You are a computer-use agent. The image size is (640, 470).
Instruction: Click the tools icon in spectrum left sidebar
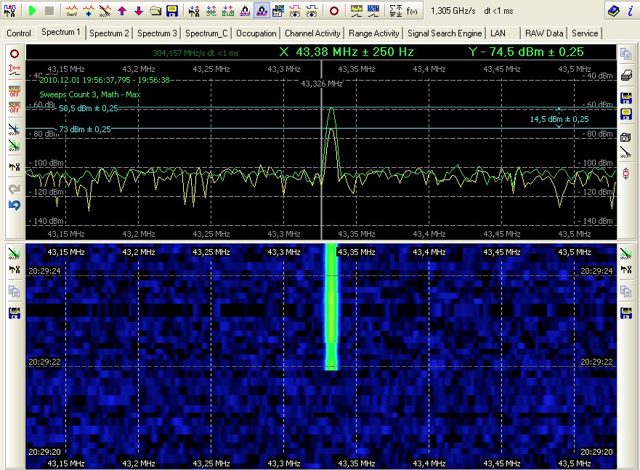click(15, 167)
